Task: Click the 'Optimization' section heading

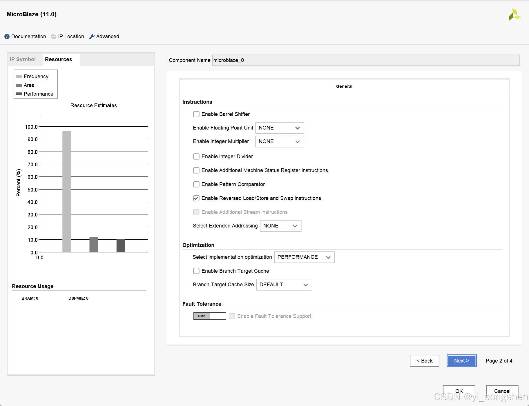Action: 198,245
